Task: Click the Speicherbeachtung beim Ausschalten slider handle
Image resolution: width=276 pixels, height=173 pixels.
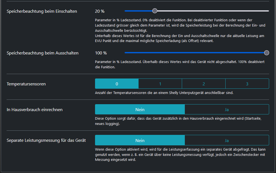Action: pos(266,53)
